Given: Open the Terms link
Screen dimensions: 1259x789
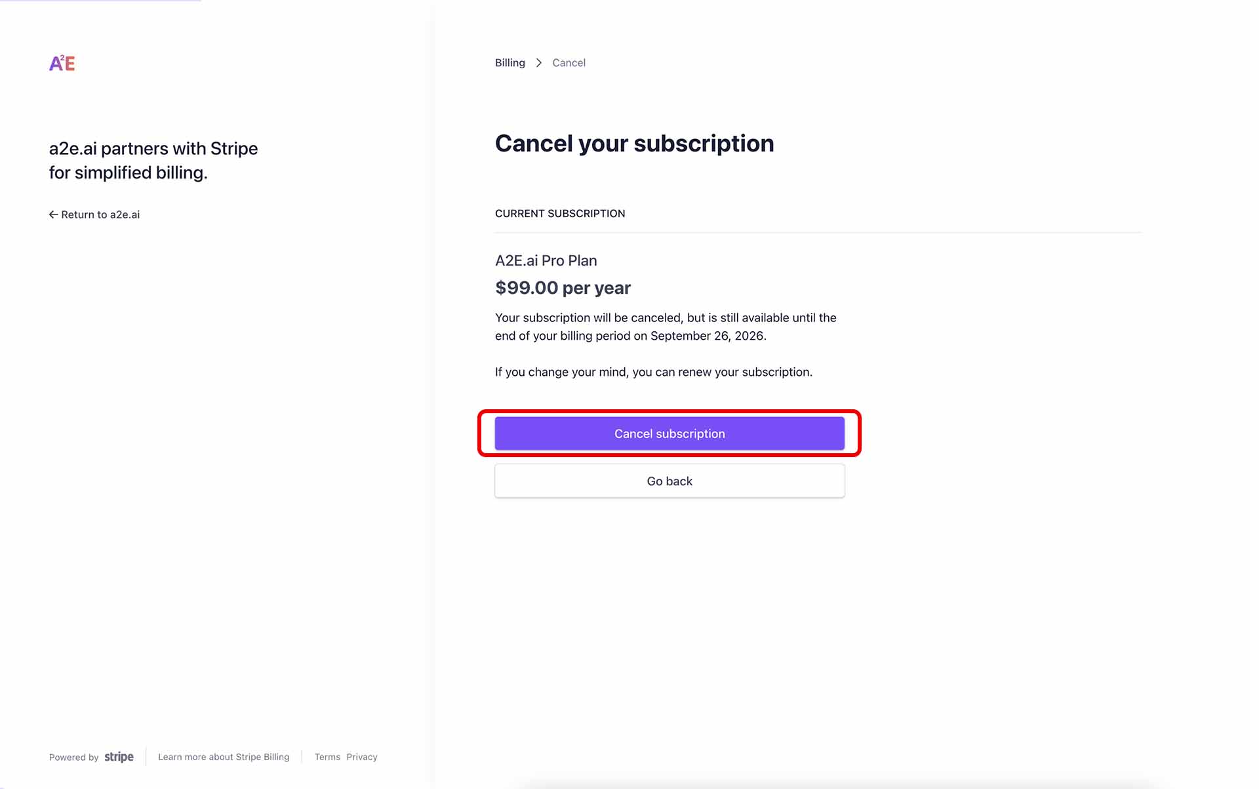Looking at the screenshot, I should [x=327, y=757].
